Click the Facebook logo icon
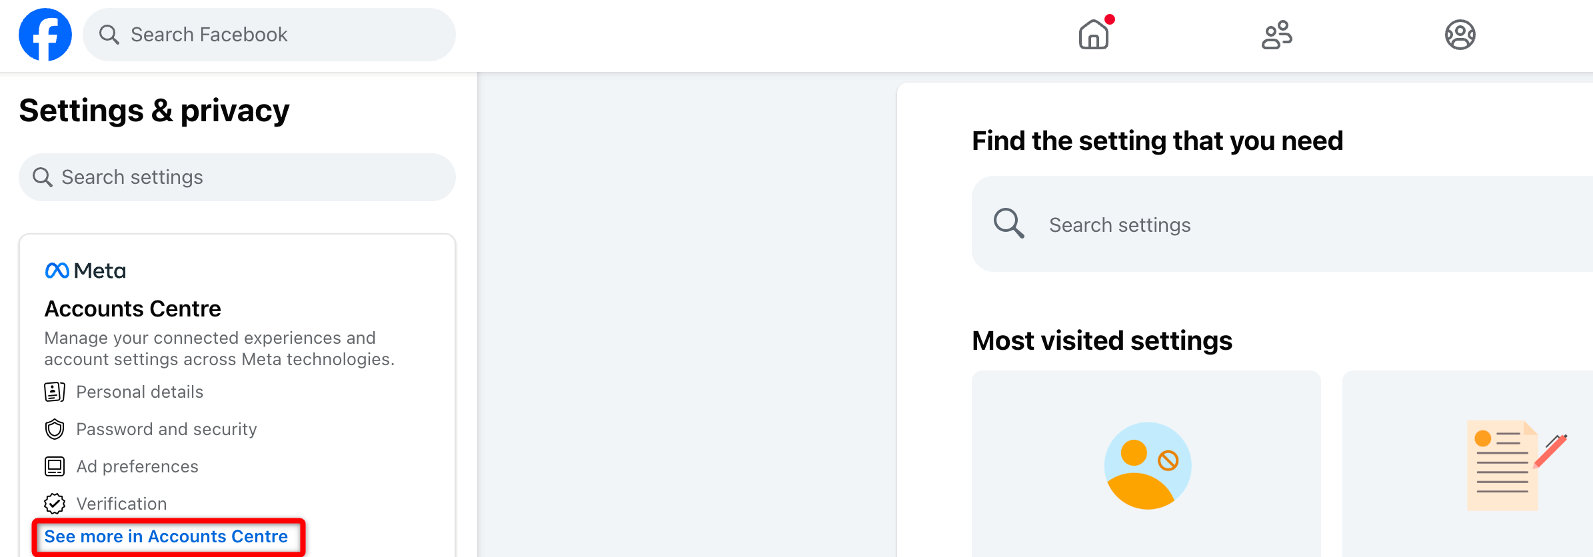This screenshot has height=557, width=1593. click(45, 35)
